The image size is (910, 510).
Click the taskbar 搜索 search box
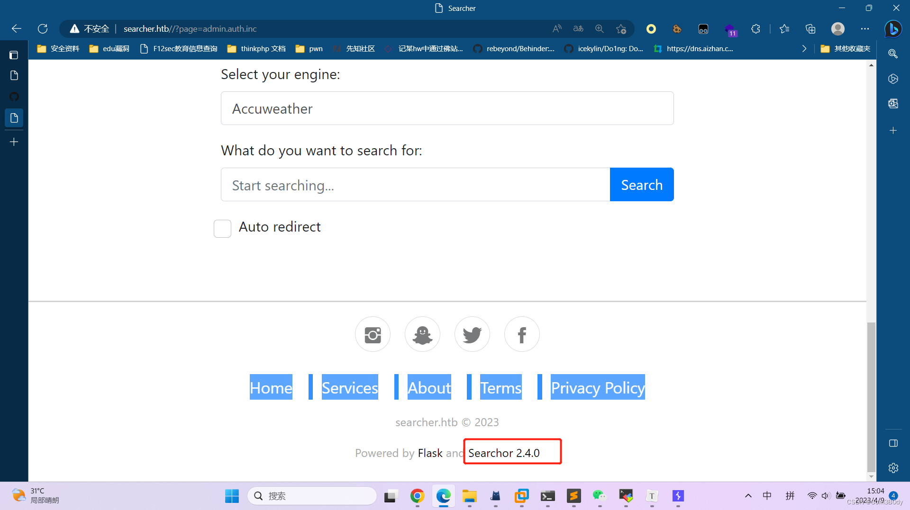312,496
